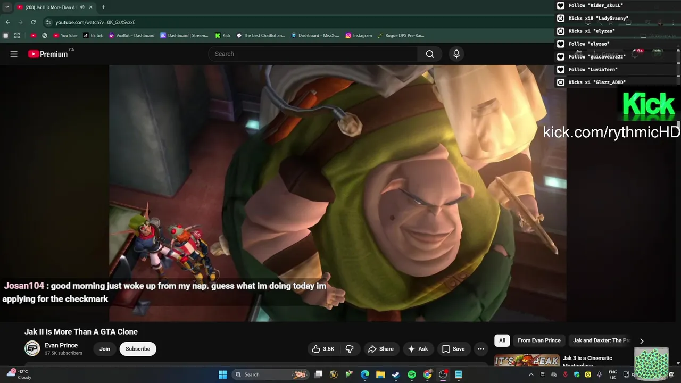This screenshot has height=383, width=681.
Task: Open the weather widget showing -12°C Cloudy
Action: coord(19,374)
